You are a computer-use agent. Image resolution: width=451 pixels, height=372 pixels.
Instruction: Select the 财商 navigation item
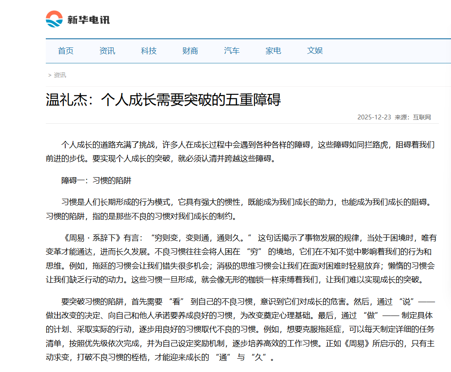pos(190,50)
